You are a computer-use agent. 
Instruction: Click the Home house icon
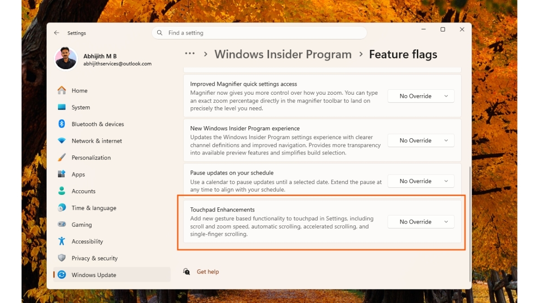click(x=62, y=90)
